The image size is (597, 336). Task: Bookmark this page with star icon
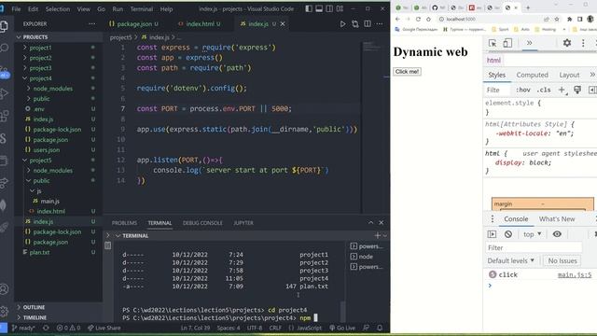point(557,19)
